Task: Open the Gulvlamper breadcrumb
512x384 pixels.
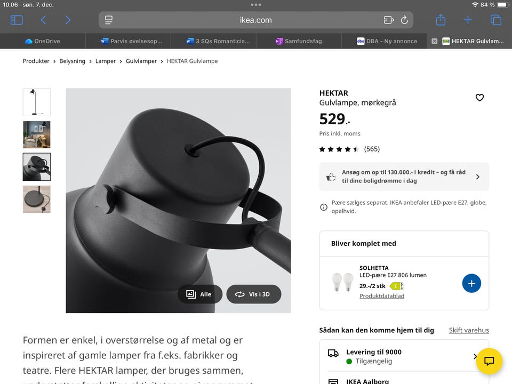Action: (141, 61)
